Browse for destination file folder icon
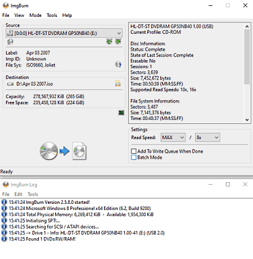 click(x=118, y=83)
